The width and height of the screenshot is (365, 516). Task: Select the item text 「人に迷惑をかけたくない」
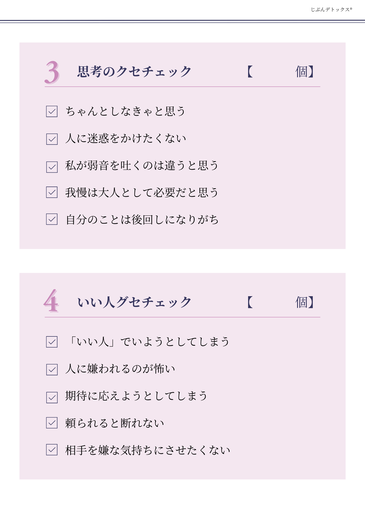(x=126, y=139)
